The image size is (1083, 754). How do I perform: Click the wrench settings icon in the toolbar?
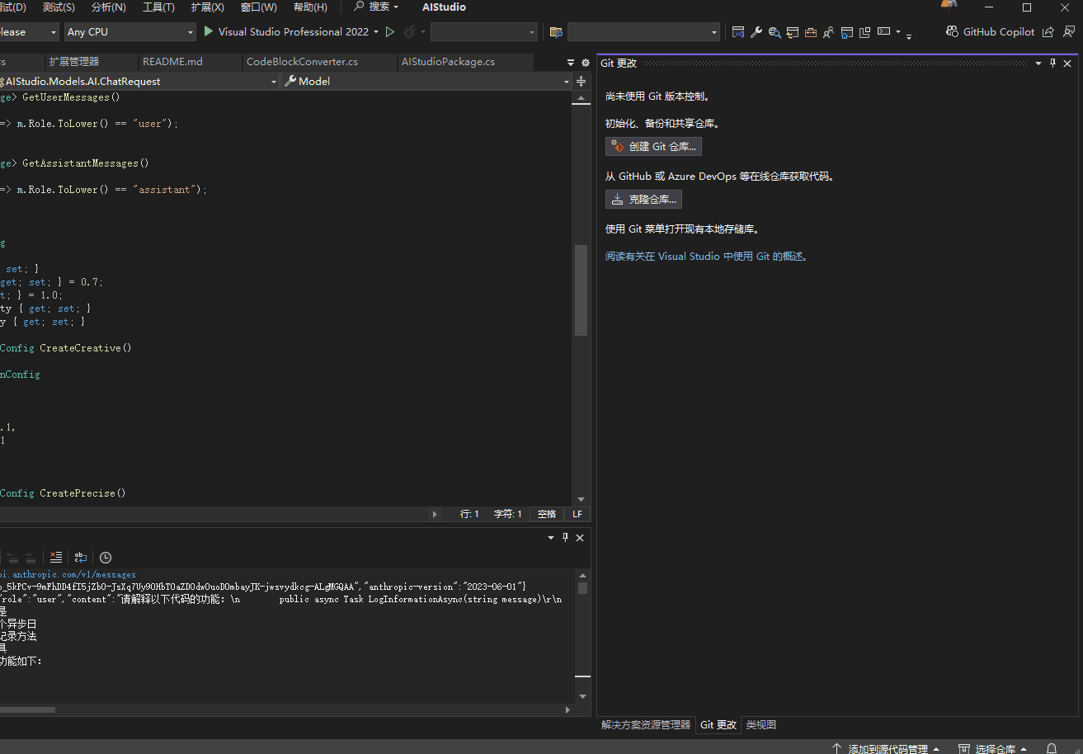pos(756,32)
